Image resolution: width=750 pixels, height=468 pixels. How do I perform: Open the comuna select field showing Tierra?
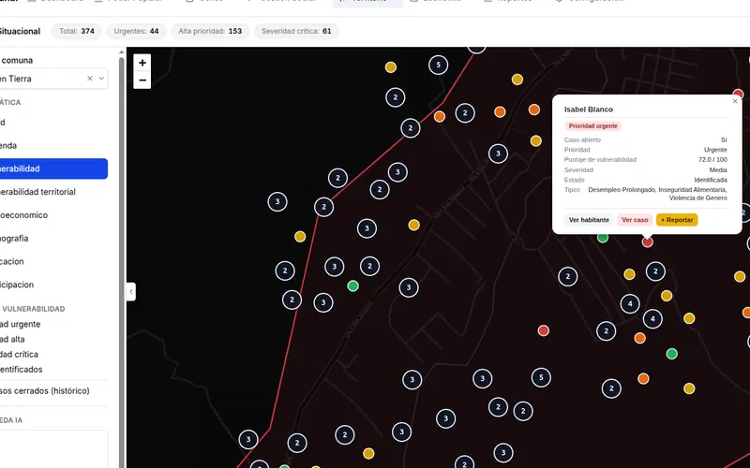[52, 79]
